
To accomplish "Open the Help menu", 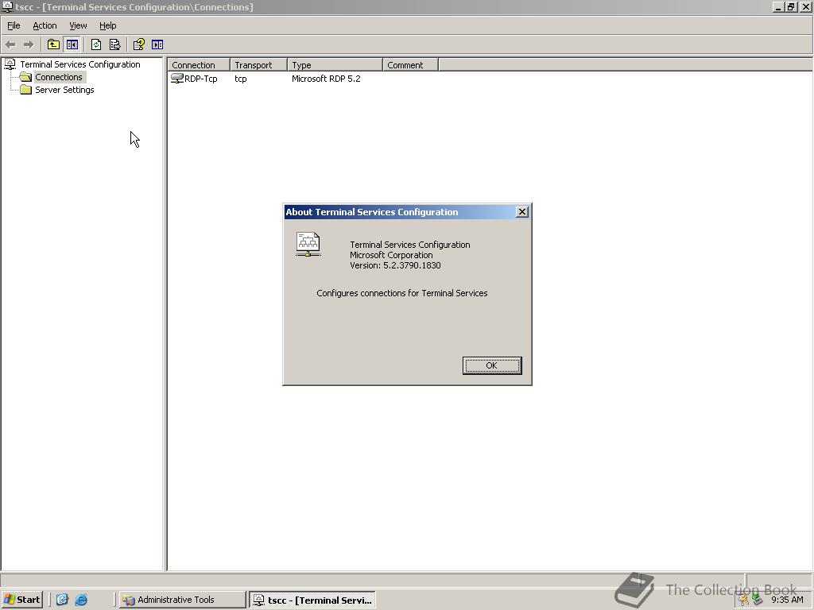I will pos(107,25).
